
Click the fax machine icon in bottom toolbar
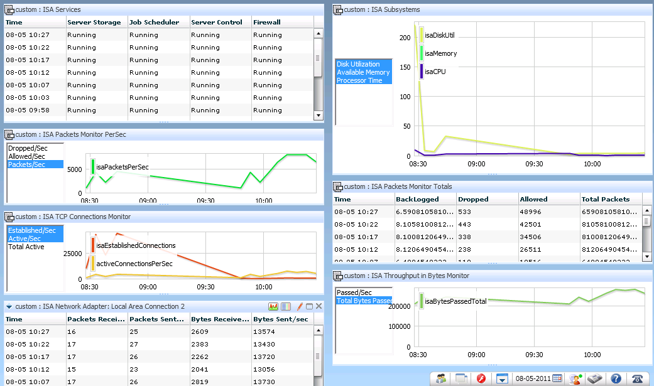coord(595,378)
